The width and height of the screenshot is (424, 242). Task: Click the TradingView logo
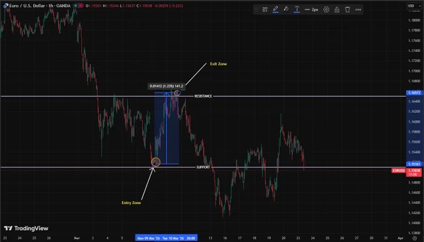pos(26,228)
